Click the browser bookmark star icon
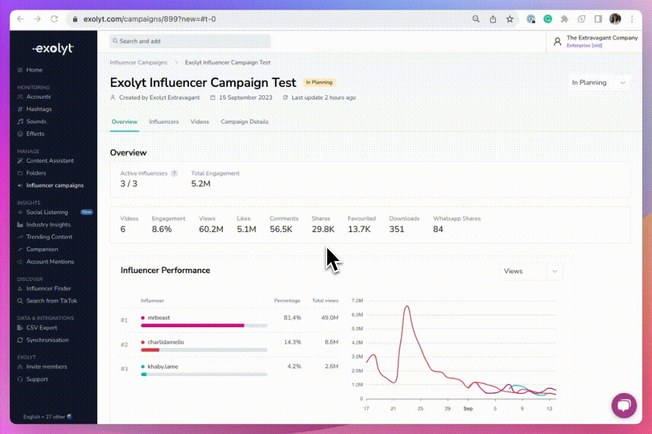Image resolution: width=652 pixels, height=434 pixels. [510, 19]
